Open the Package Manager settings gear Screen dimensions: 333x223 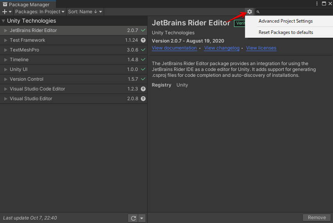(250, 12)
